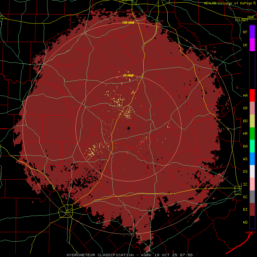Viewport: 257px width, 257px height.
Task: Pick the mint green RA legend swatch
Action: tap(252, 146)
